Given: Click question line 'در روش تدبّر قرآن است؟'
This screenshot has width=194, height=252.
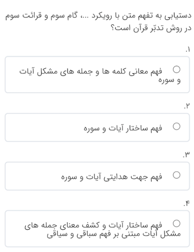Looking at the screenshot, I should [151, 28].
